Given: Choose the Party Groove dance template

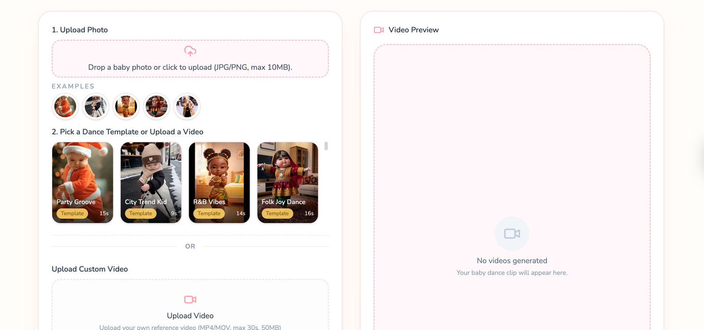Looking at the screenshot, I should 83,176.
